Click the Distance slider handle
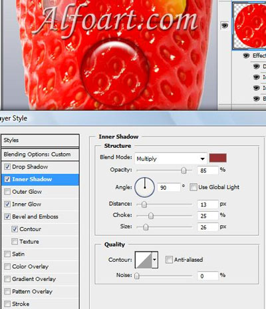Image resolution: width=266 pixels, height=309 pixels. [144, 204]
